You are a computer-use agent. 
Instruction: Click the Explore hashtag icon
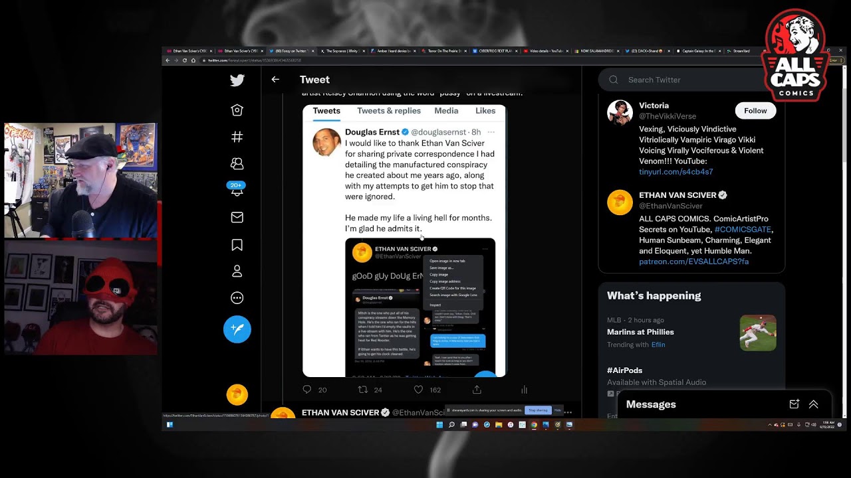237,137
